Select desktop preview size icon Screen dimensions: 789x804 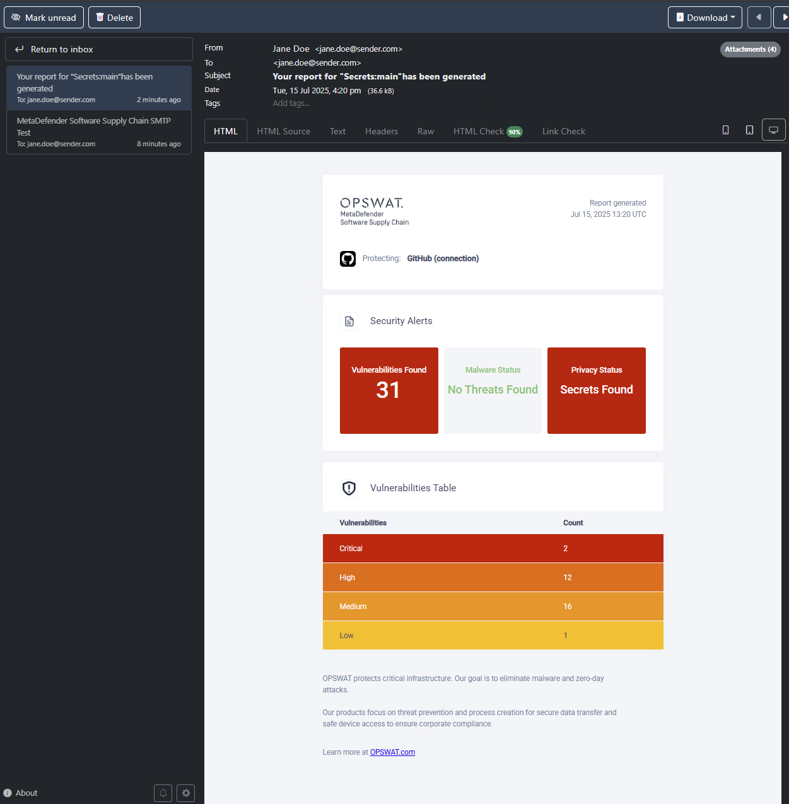pyautogui.click(x=773, y=130)
